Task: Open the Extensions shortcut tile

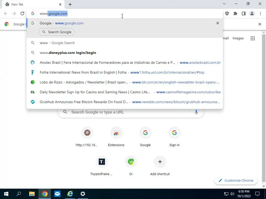Action: 116,137
